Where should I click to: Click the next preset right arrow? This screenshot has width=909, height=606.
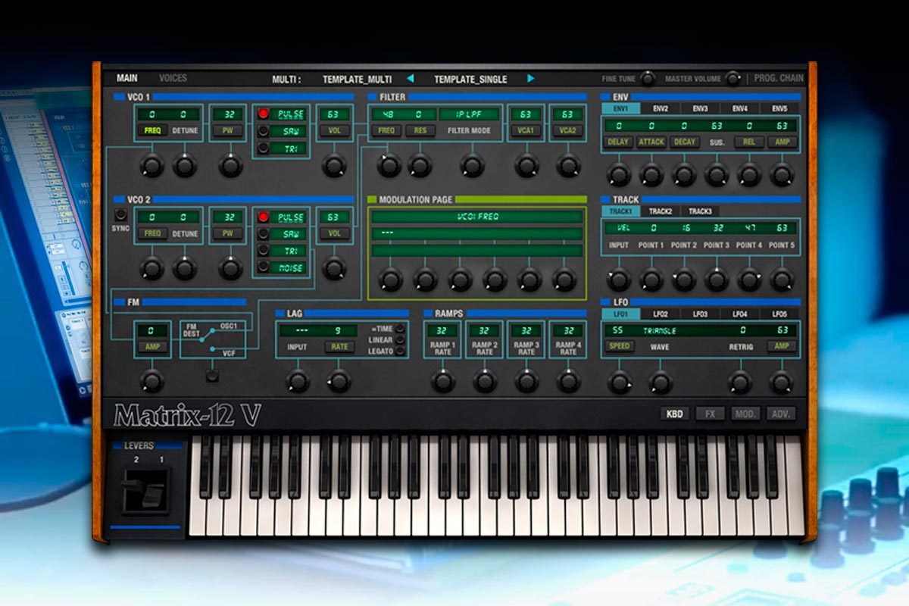tap(531, 78)
